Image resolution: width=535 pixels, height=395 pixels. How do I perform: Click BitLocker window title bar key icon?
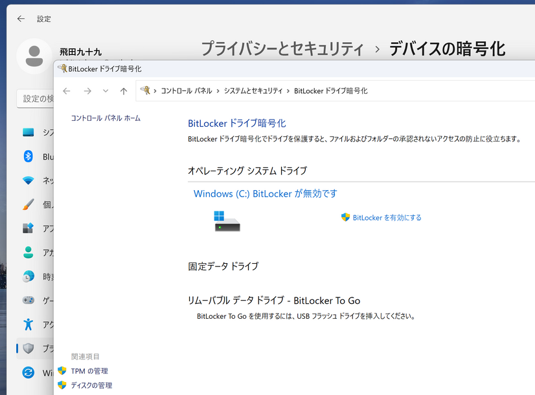(62, 69)
